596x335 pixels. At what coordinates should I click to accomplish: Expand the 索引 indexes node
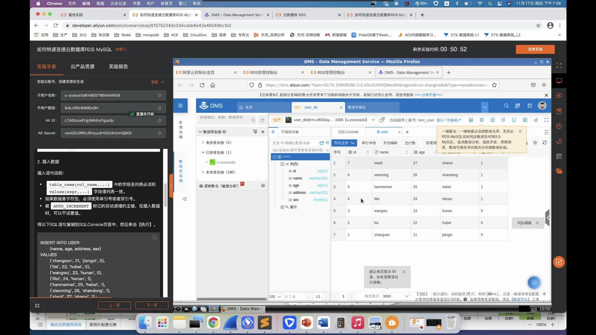(282, 207)
